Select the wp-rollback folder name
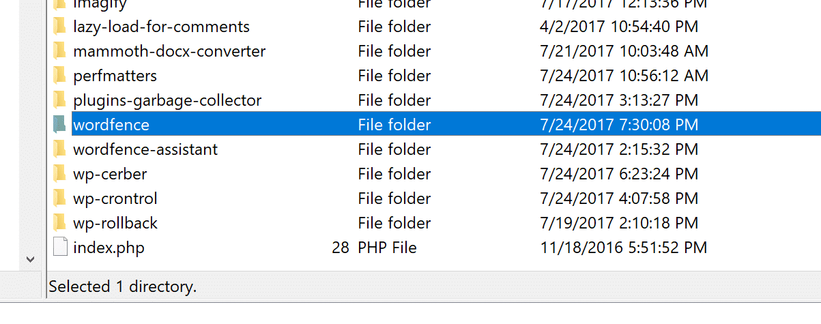Image resolution: width=821 pixels, height=324 pixels. click(x=115, y=223)
